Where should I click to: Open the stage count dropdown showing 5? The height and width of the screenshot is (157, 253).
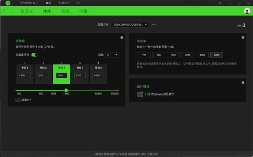click(x=112, y=55)
